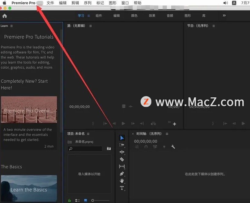
Task: Click Drag Audio Only icon in Source monitor
Action: 131,106
